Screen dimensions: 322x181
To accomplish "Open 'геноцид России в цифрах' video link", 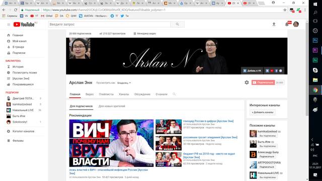I will coord(208,121).
